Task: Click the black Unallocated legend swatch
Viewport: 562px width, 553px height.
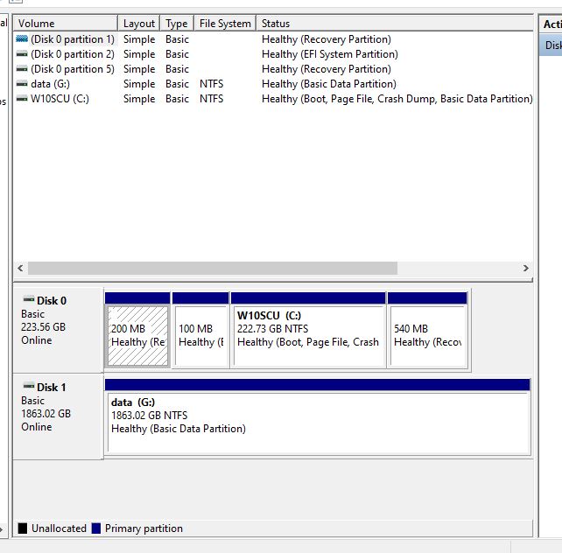Action: (23, 528)
